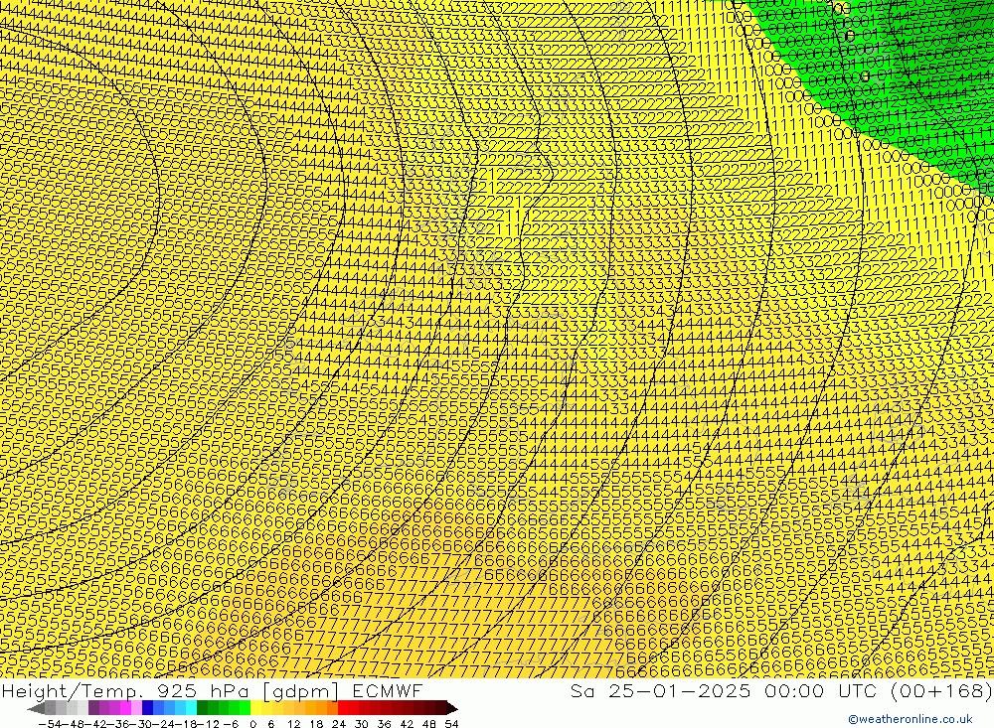
Task: Open the weatheronline.co.uk copyright link
Action: tap(911, 719)
